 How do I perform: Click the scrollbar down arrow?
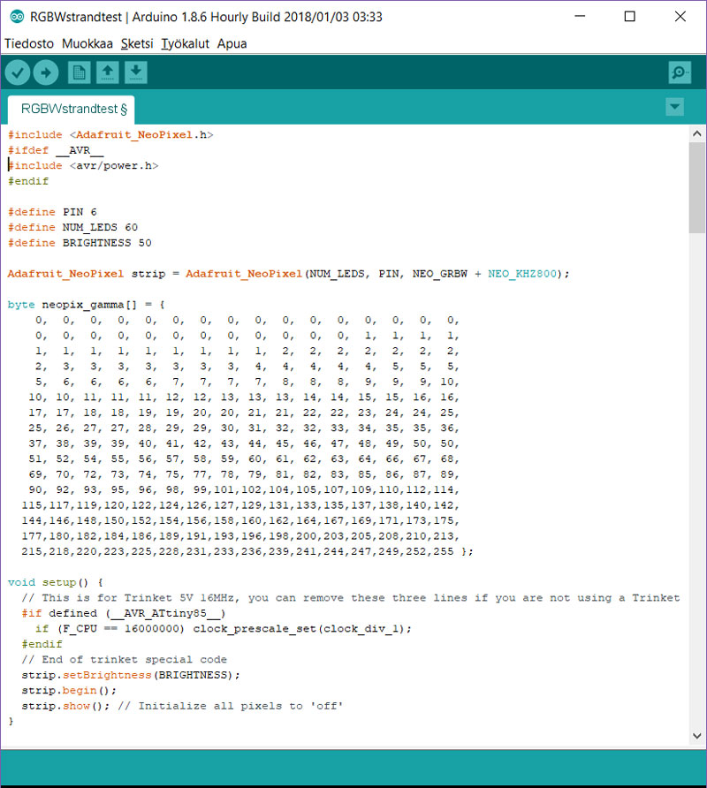(x=697, y=736)
